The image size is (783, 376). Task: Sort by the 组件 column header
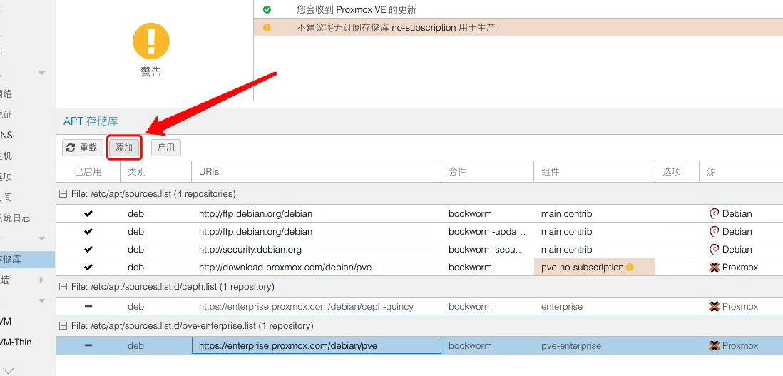click(x=594, y=172)
